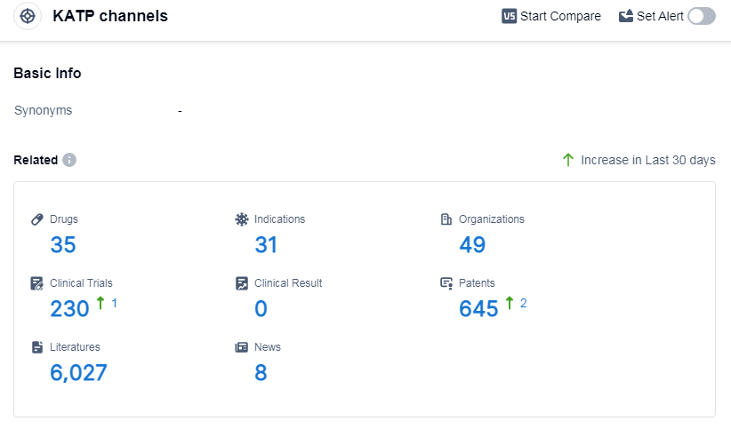731x429 pixels.
Task: Open the 31 Indications count link
Action: point(266,245)
